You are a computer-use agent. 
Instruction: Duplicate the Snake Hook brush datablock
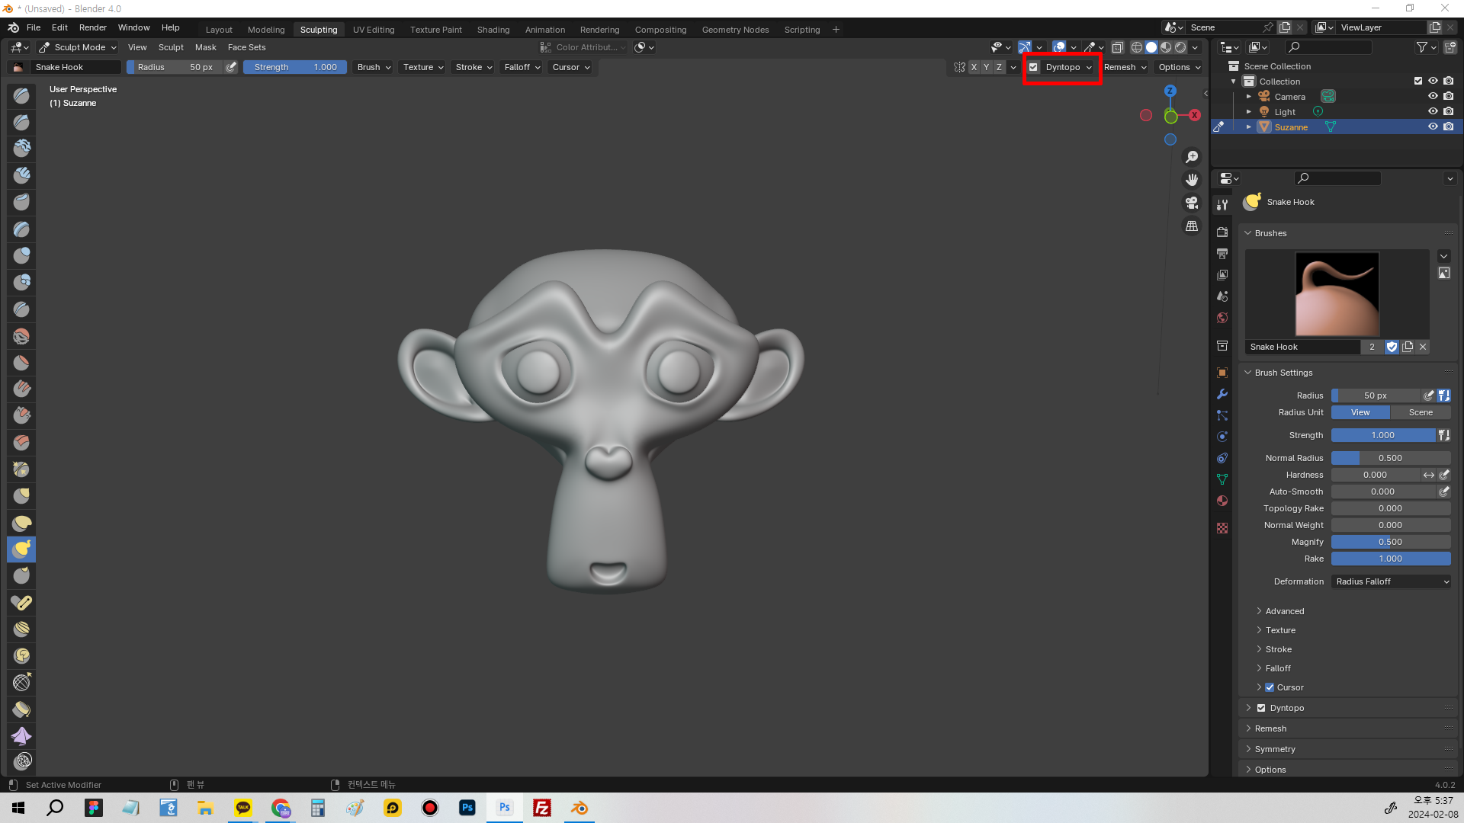click(1408, 347)
